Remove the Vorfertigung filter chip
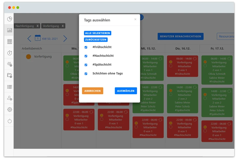This screenshot has height=159, width=239. point(63,26)
